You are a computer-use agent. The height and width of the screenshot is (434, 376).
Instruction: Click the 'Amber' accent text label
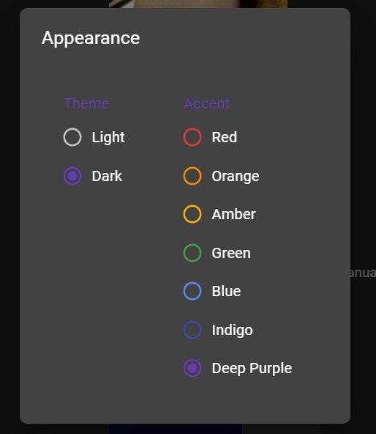[x=234, y=214]
